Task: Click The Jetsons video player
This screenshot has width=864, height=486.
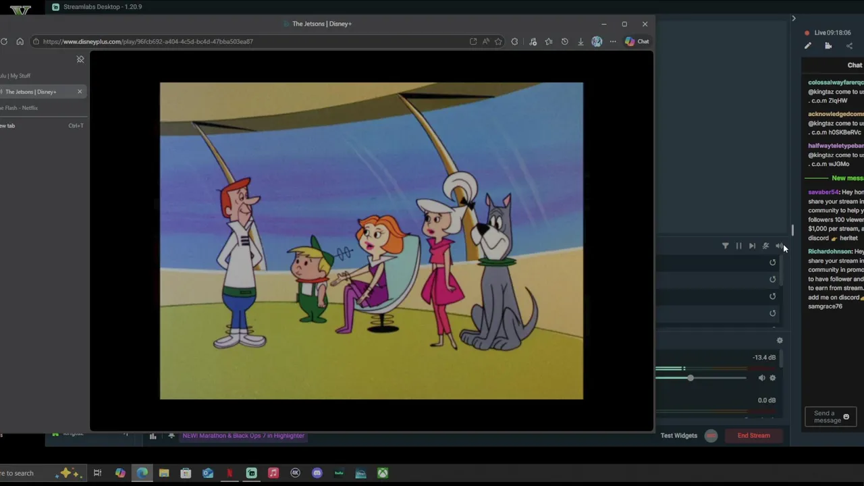Action: (x=371, y=241)
